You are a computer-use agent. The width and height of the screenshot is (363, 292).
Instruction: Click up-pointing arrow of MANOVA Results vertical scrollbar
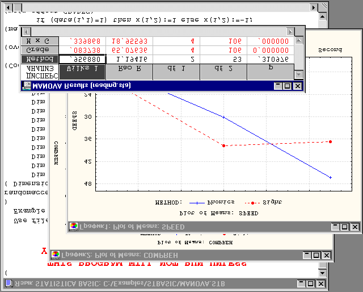tap(299, 40)
